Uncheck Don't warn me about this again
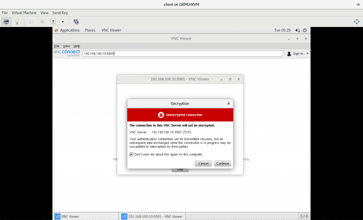The image size is (363, 220). [131, 154]
